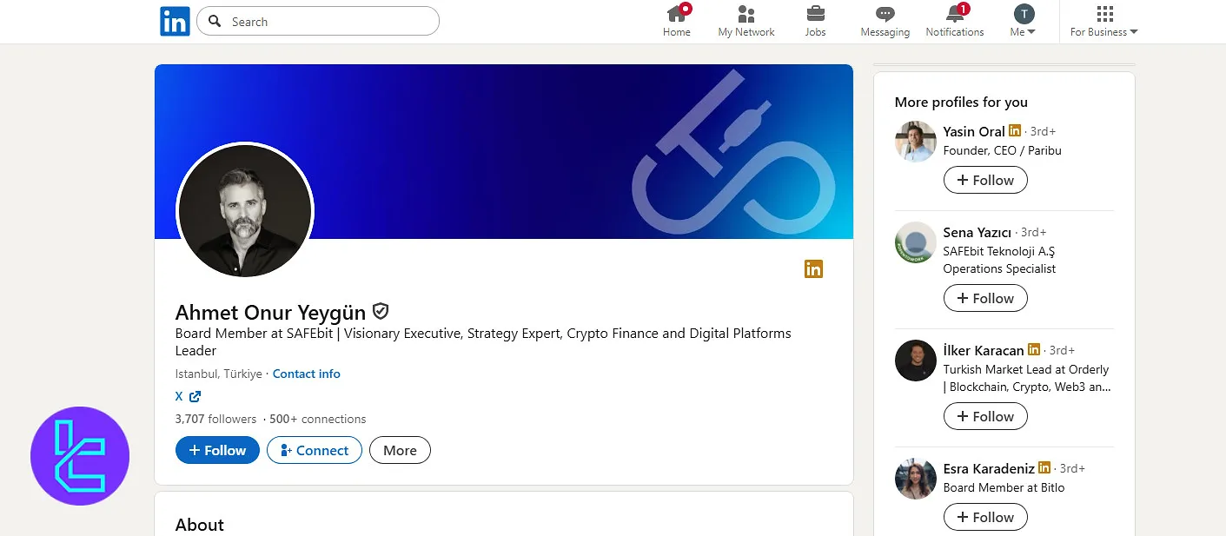Go to My Network icon
This screenshot has height=536, width=1226.
746,14
